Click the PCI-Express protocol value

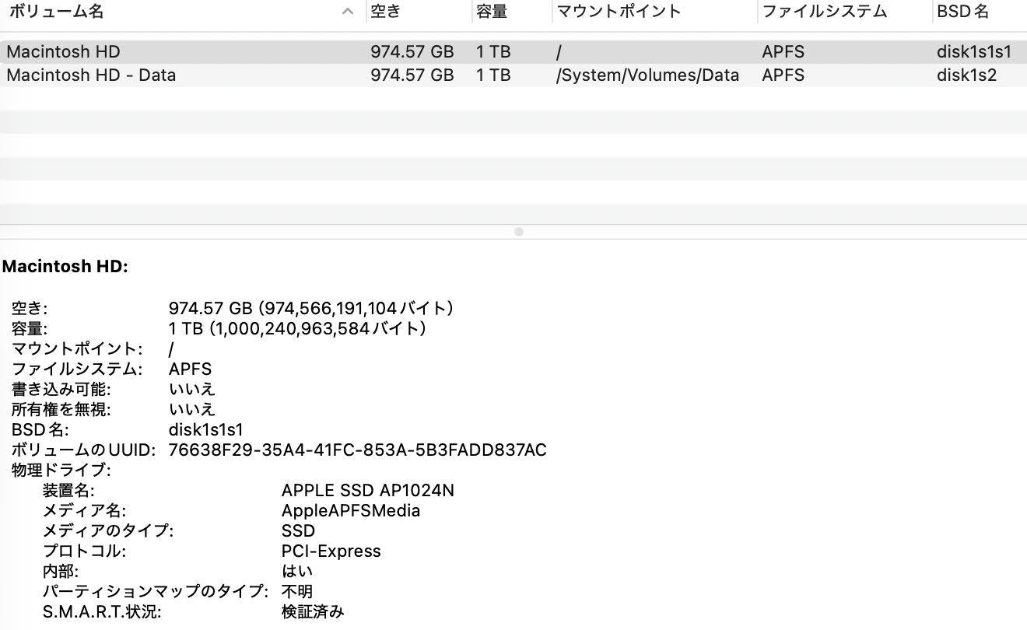(331, 551)
